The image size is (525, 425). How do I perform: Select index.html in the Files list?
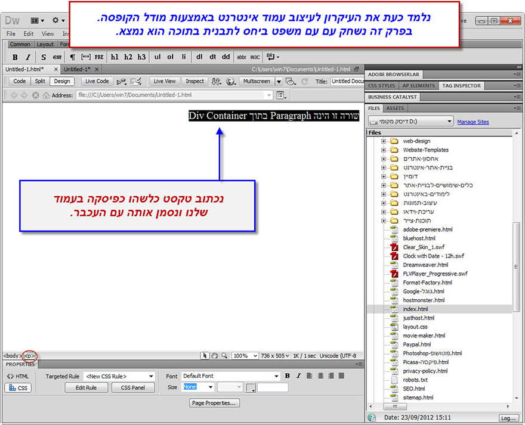[x=415, y=309]
